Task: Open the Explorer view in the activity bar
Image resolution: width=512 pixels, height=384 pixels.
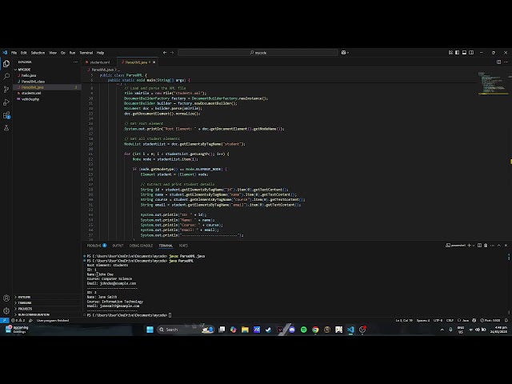Action: [x=6, y=64]
